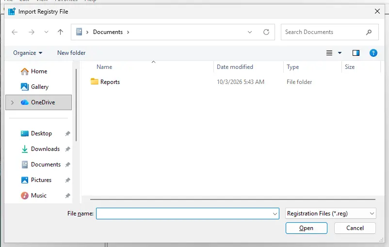Screen dimensions: 389x247
Task: Click the pin icon beside Downloads
Action: click(67, 149)
